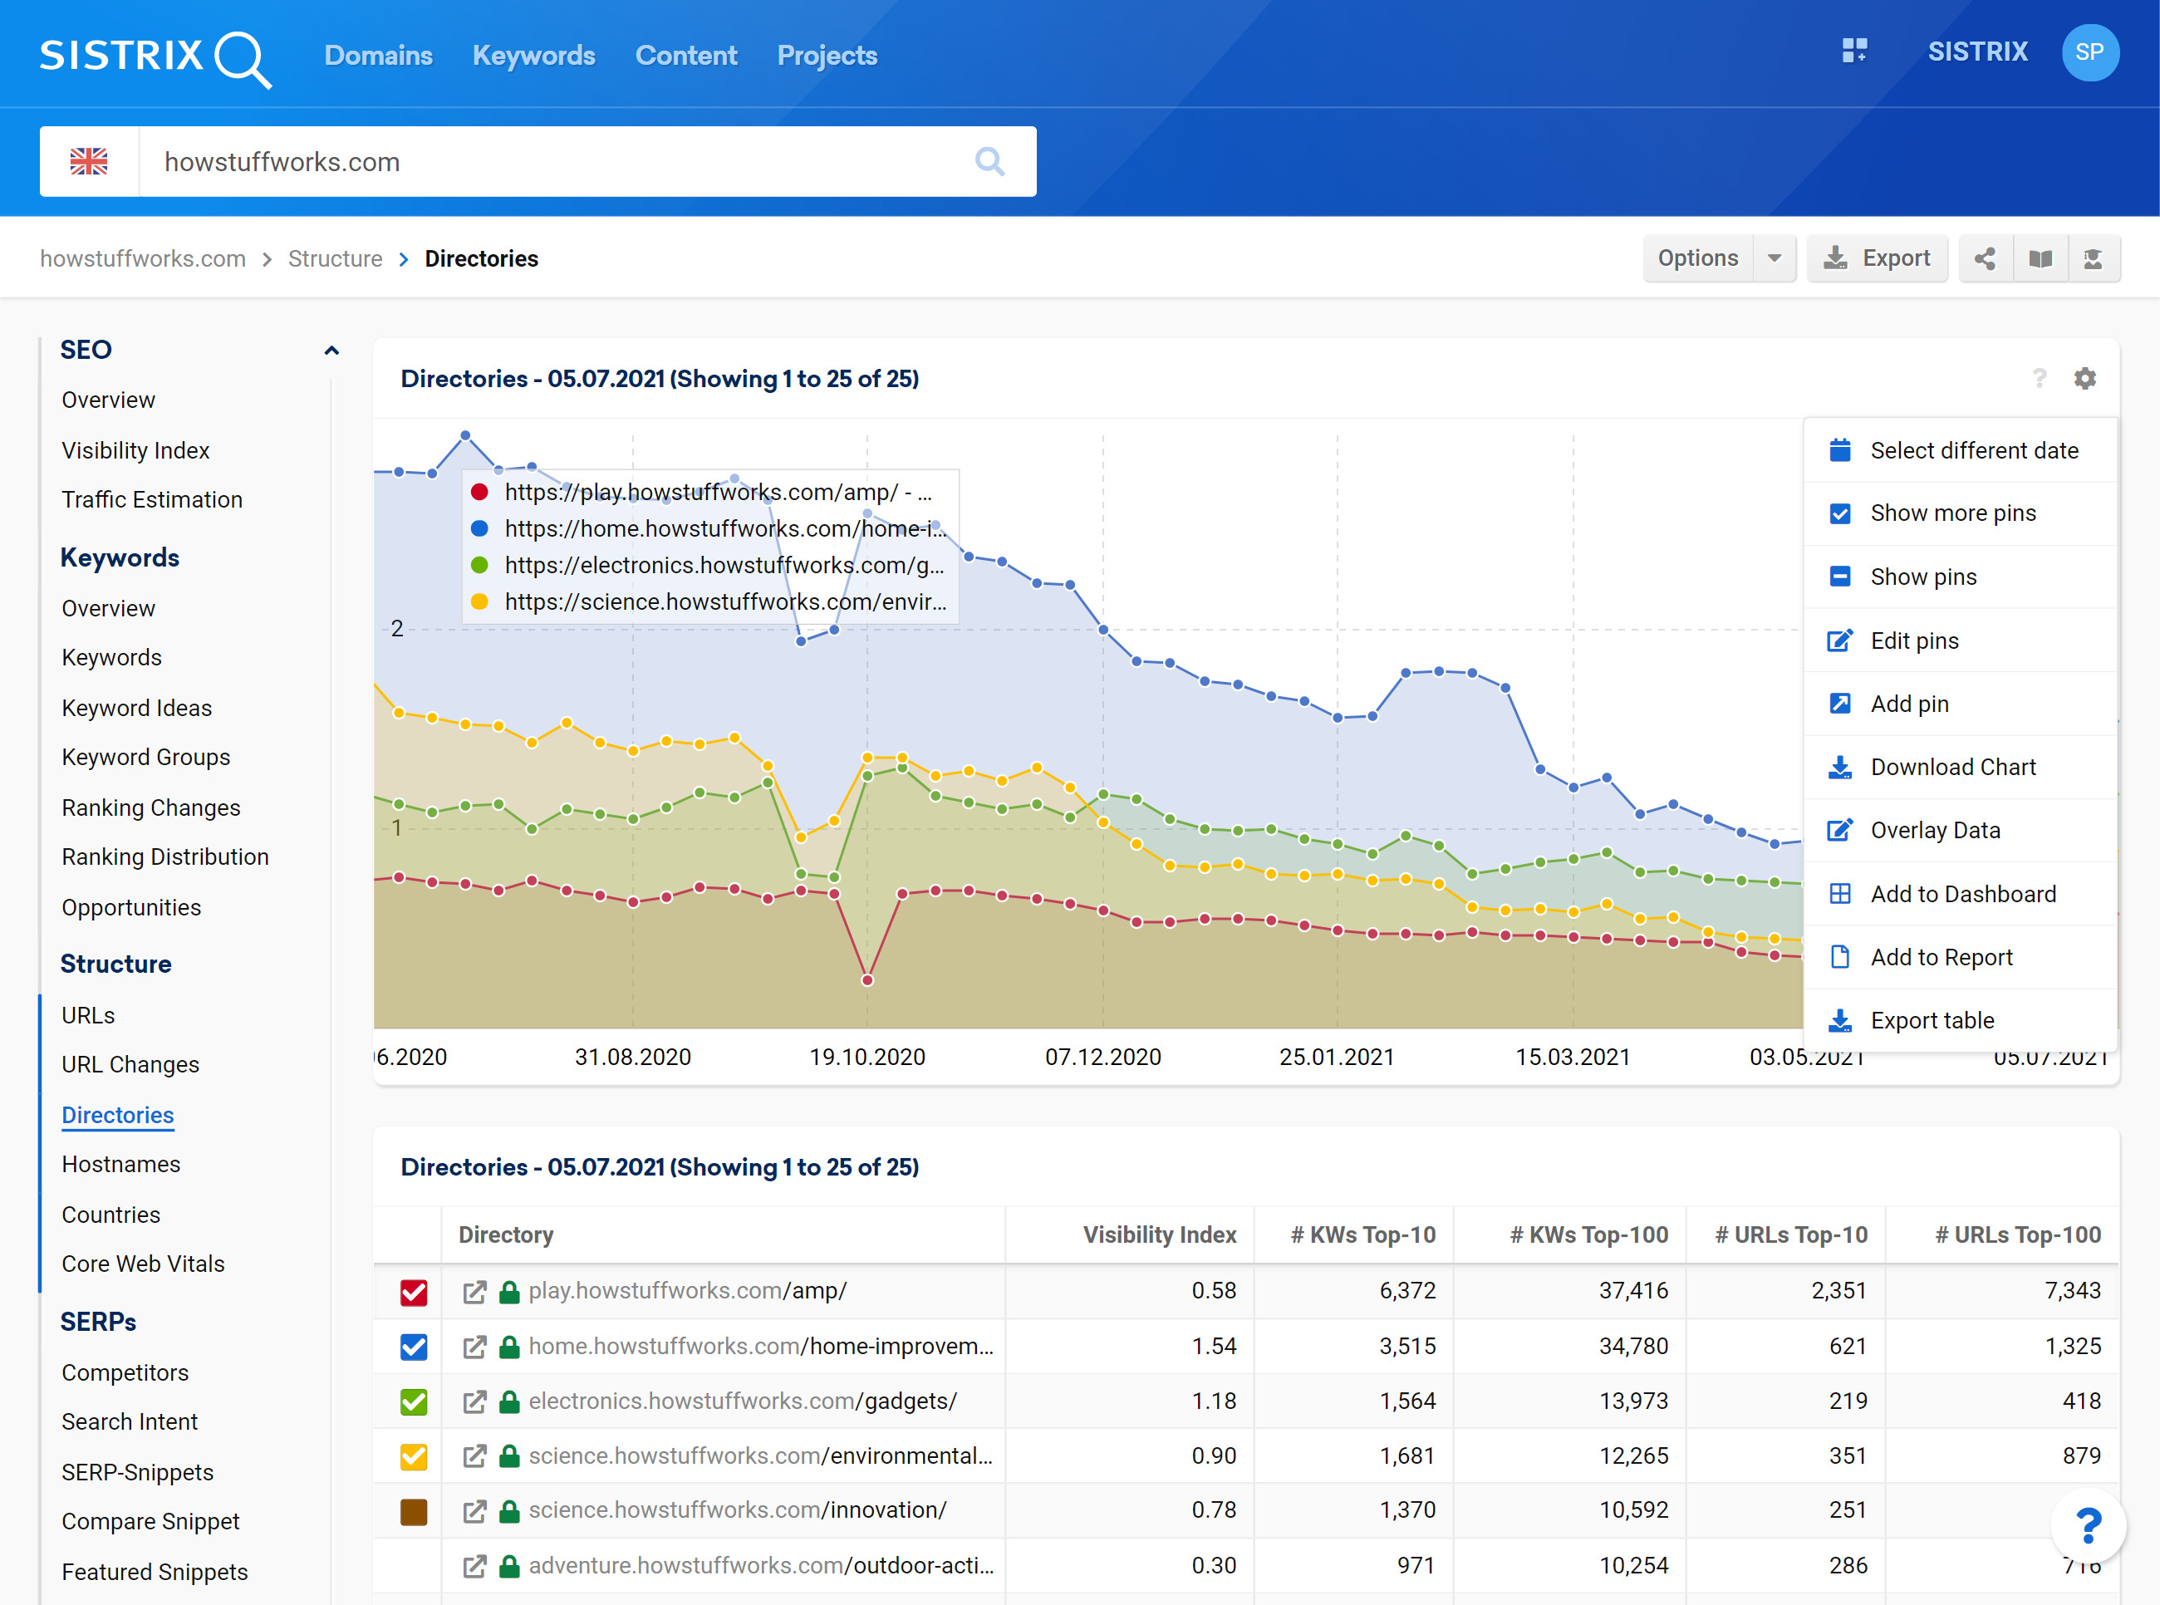Open Ranking Distribution in sidebar
2160x1605 pixels.
coord(165,858)
